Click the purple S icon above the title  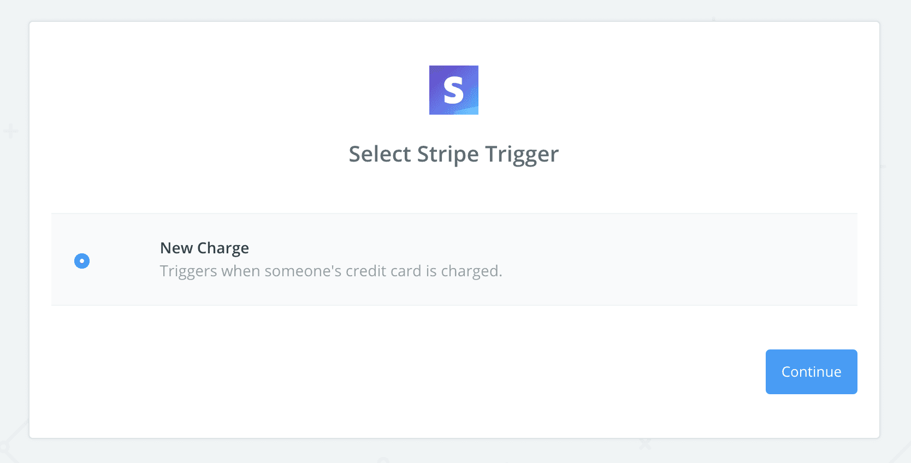[x=453, y=90]
